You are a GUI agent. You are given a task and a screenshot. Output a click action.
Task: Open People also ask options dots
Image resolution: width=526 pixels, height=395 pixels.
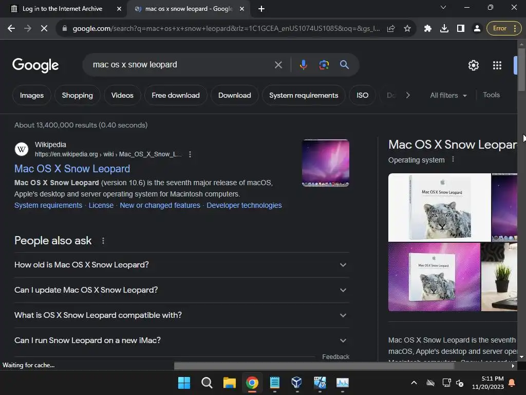click(103, 241)
